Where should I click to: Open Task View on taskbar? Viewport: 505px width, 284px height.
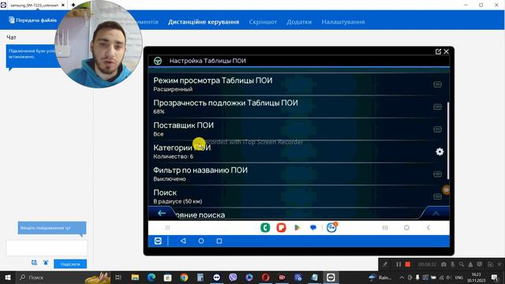(118, 277)
